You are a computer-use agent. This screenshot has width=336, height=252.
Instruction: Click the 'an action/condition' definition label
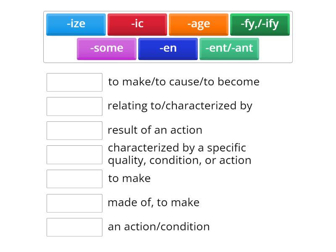(x=159, y=227)
